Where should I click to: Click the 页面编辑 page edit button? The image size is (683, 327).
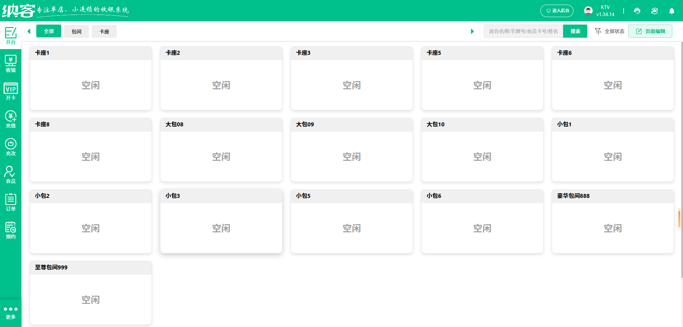click(x=650, y=31)
